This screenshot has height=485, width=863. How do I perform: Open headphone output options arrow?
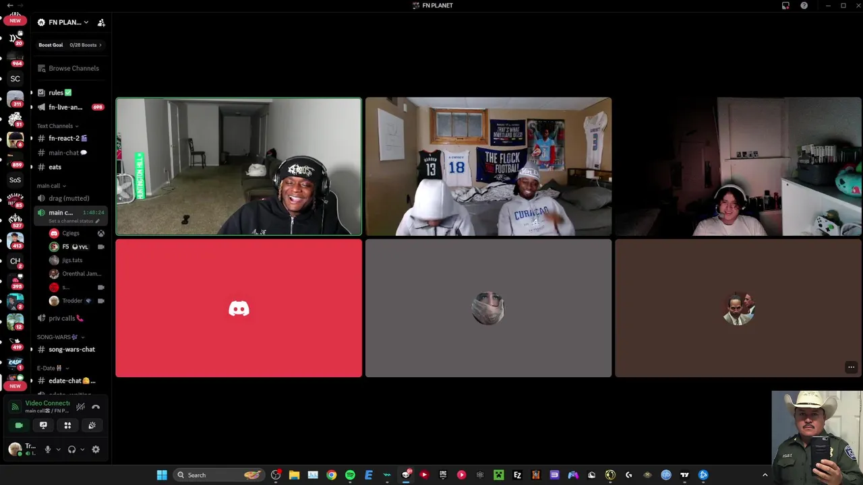point(82,449)
